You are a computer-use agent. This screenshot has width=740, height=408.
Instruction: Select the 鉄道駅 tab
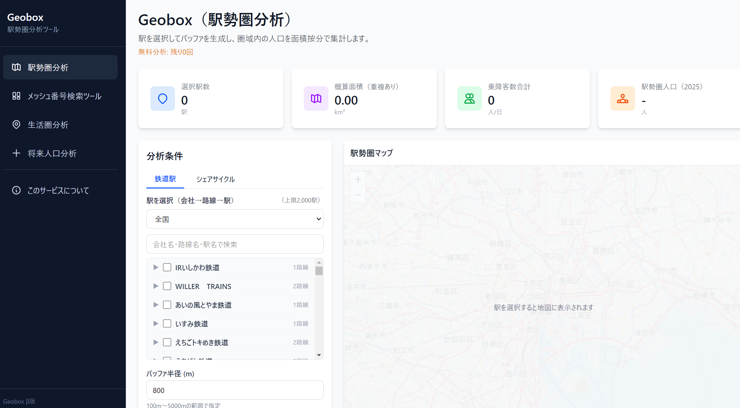click(x=165, y=179)
